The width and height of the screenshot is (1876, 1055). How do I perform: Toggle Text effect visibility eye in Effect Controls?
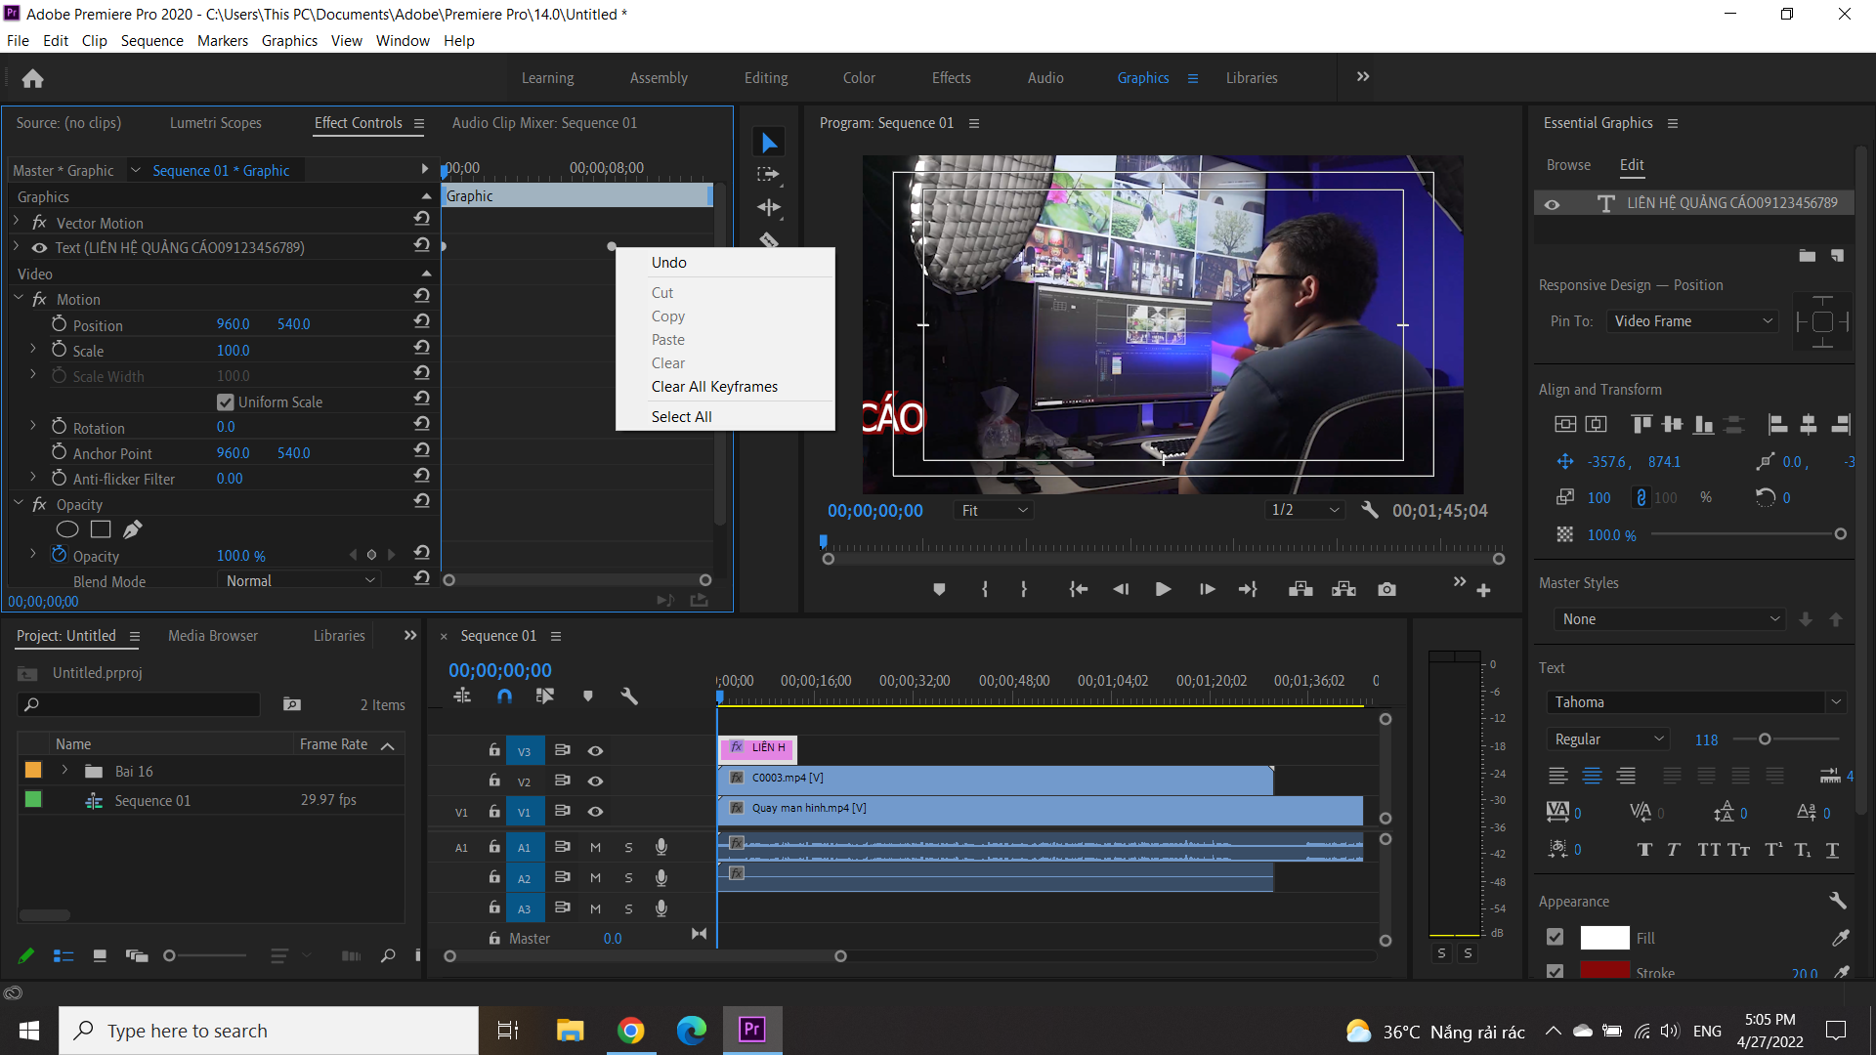[40, 248]
